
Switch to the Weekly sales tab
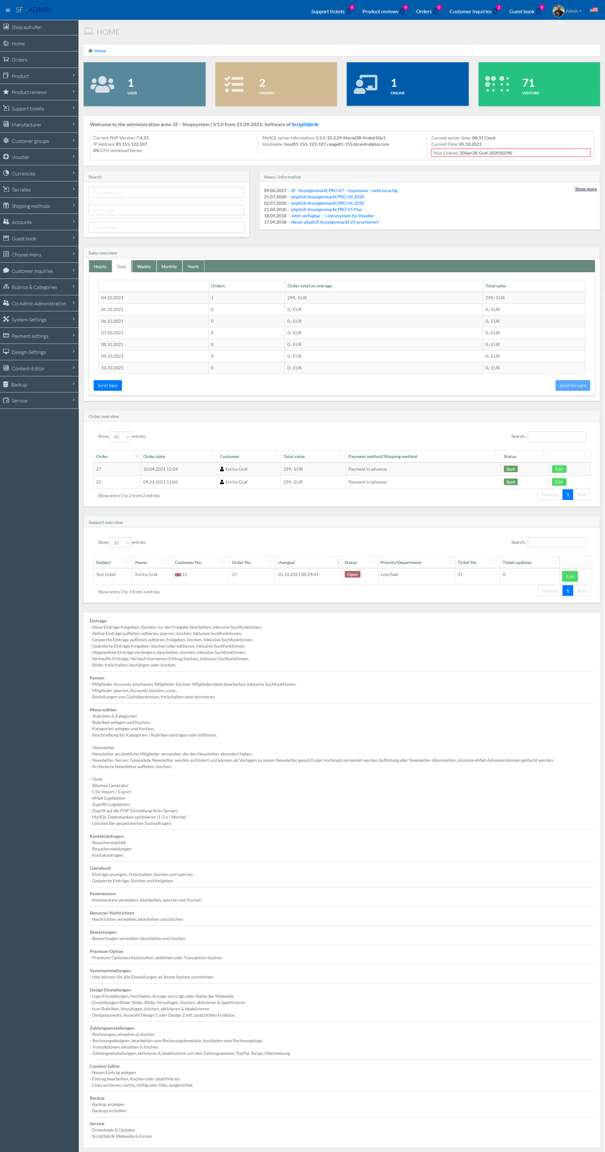pos(144,266)
